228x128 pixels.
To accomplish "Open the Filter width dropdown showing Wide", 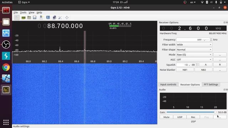I will (194, 44).
